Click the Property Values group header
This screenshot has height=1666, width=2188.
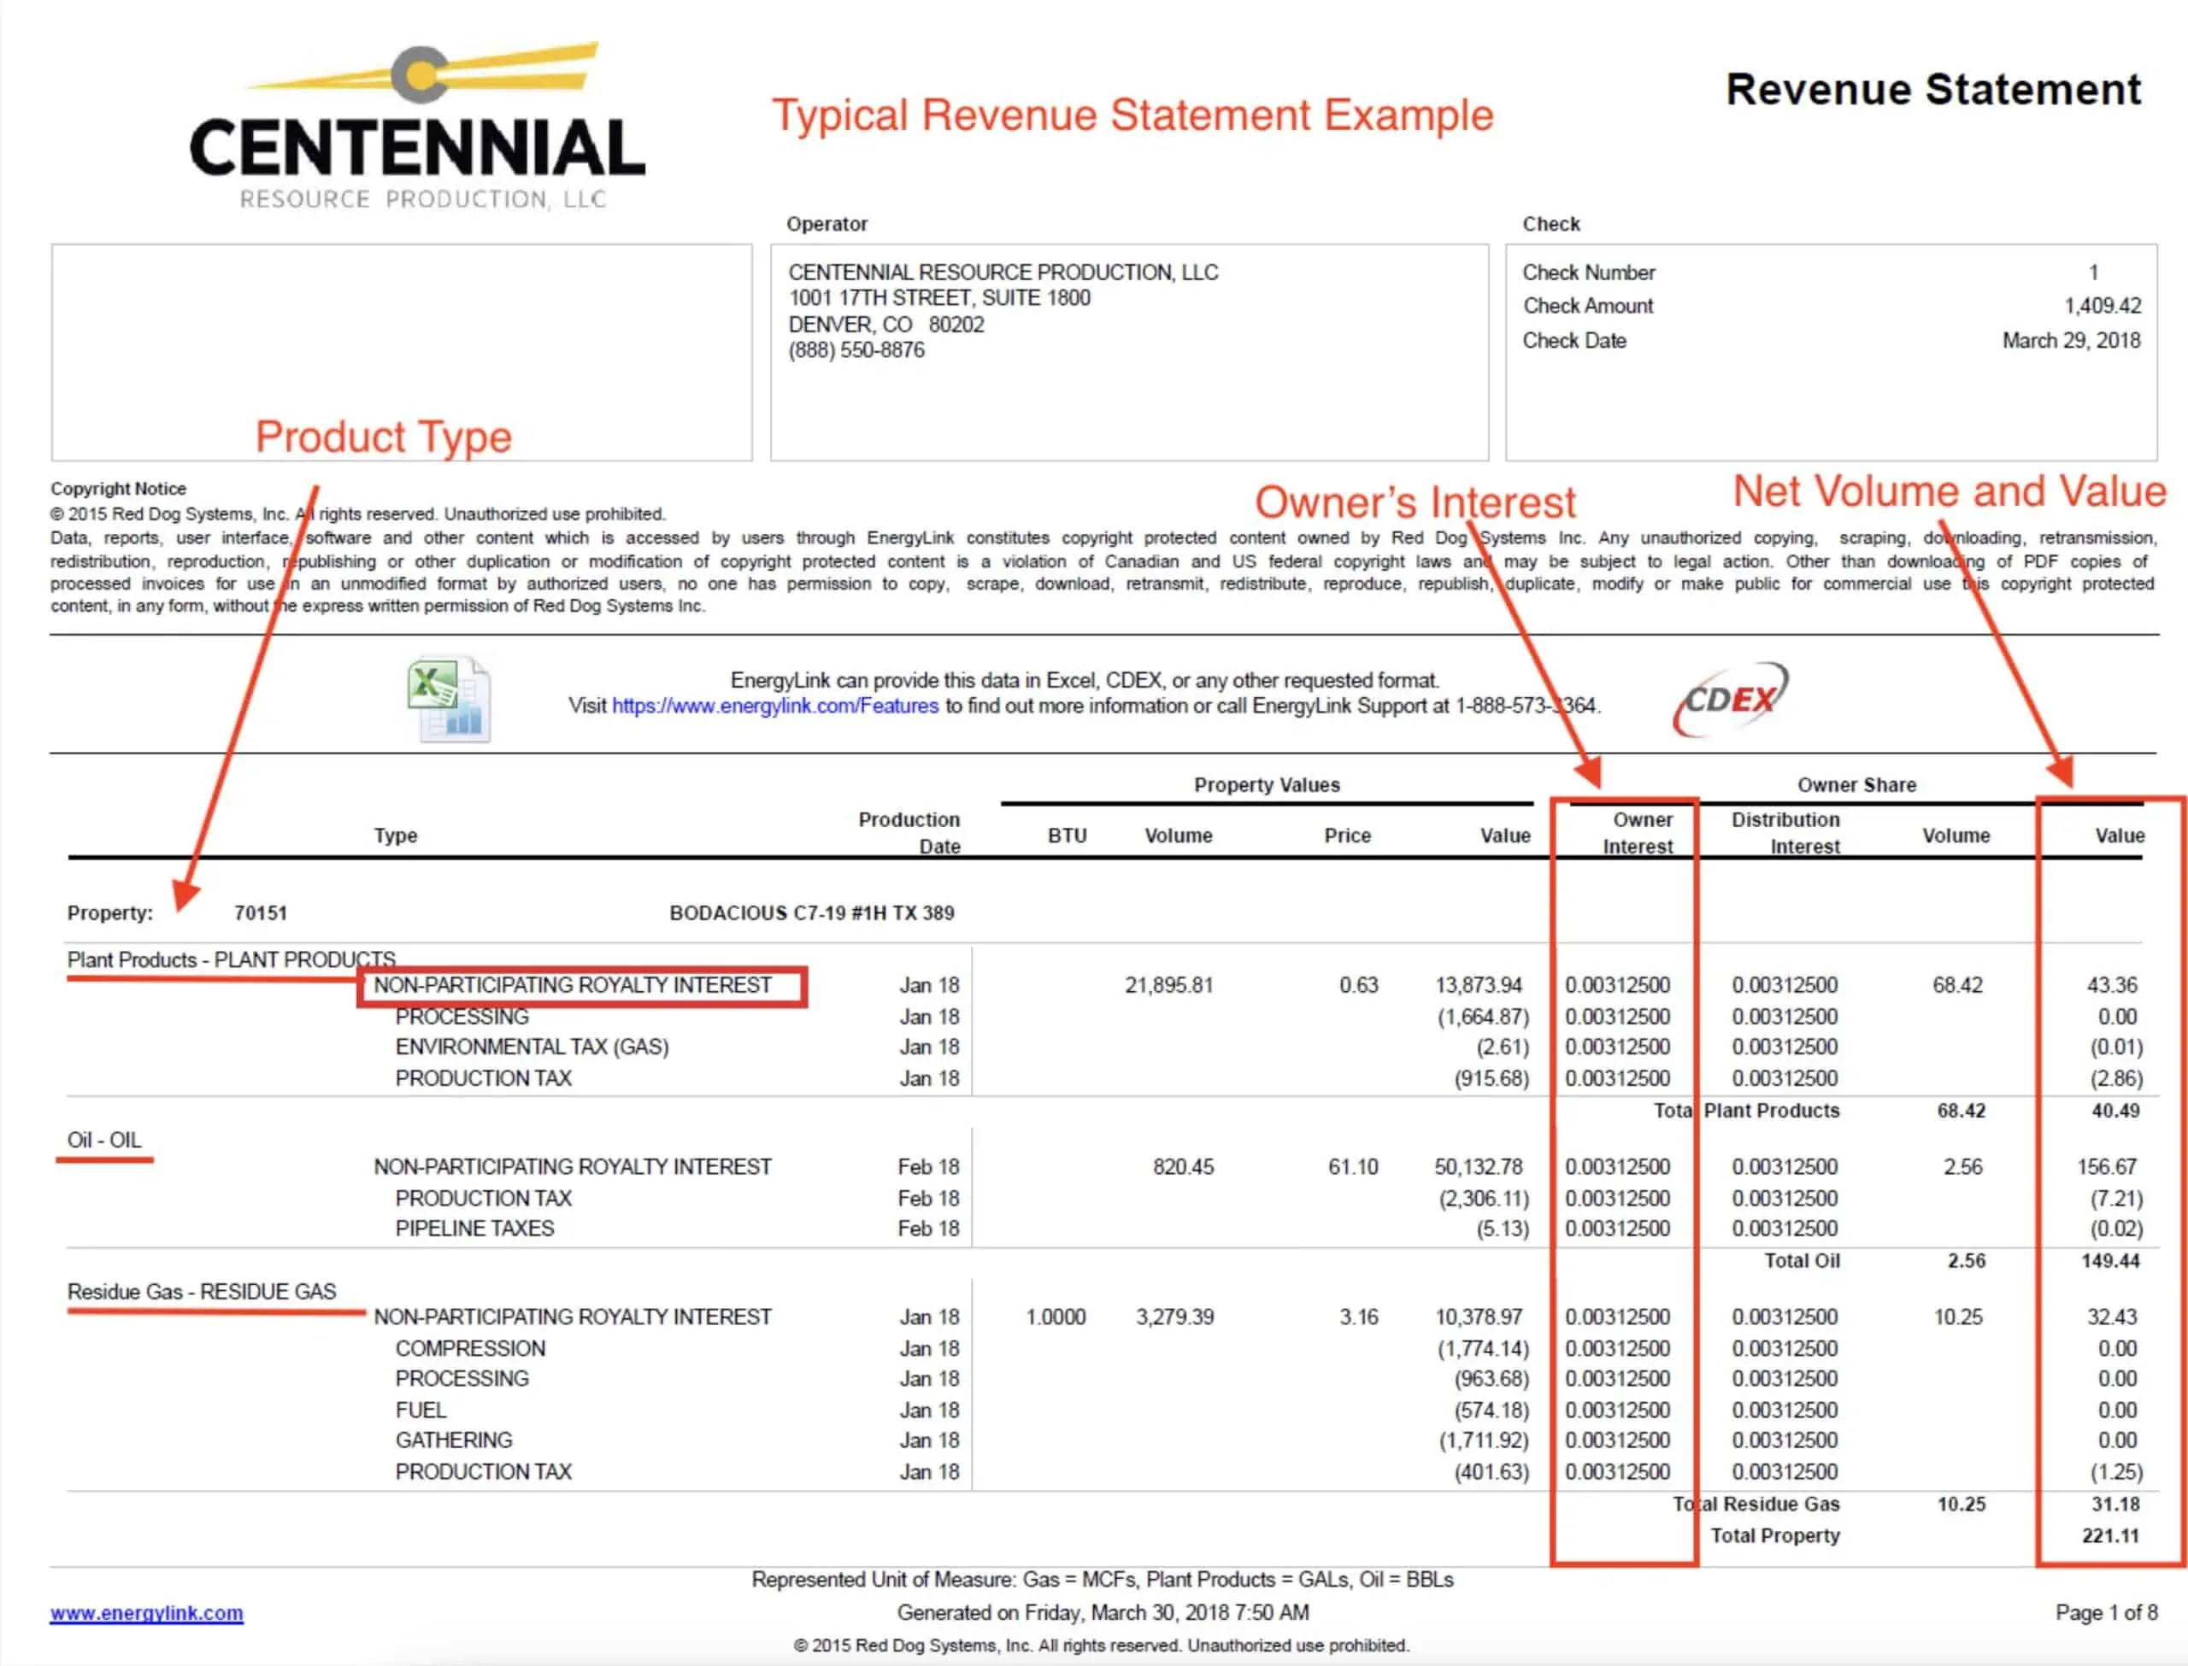point(1267,784)
